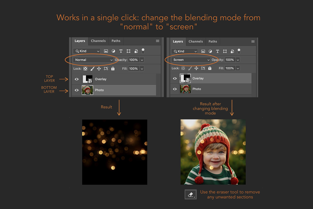Filter shape layers in the Normal-mode panel
Screen dimensions: 313x209
pyautogui.click(x=128, y=51)
